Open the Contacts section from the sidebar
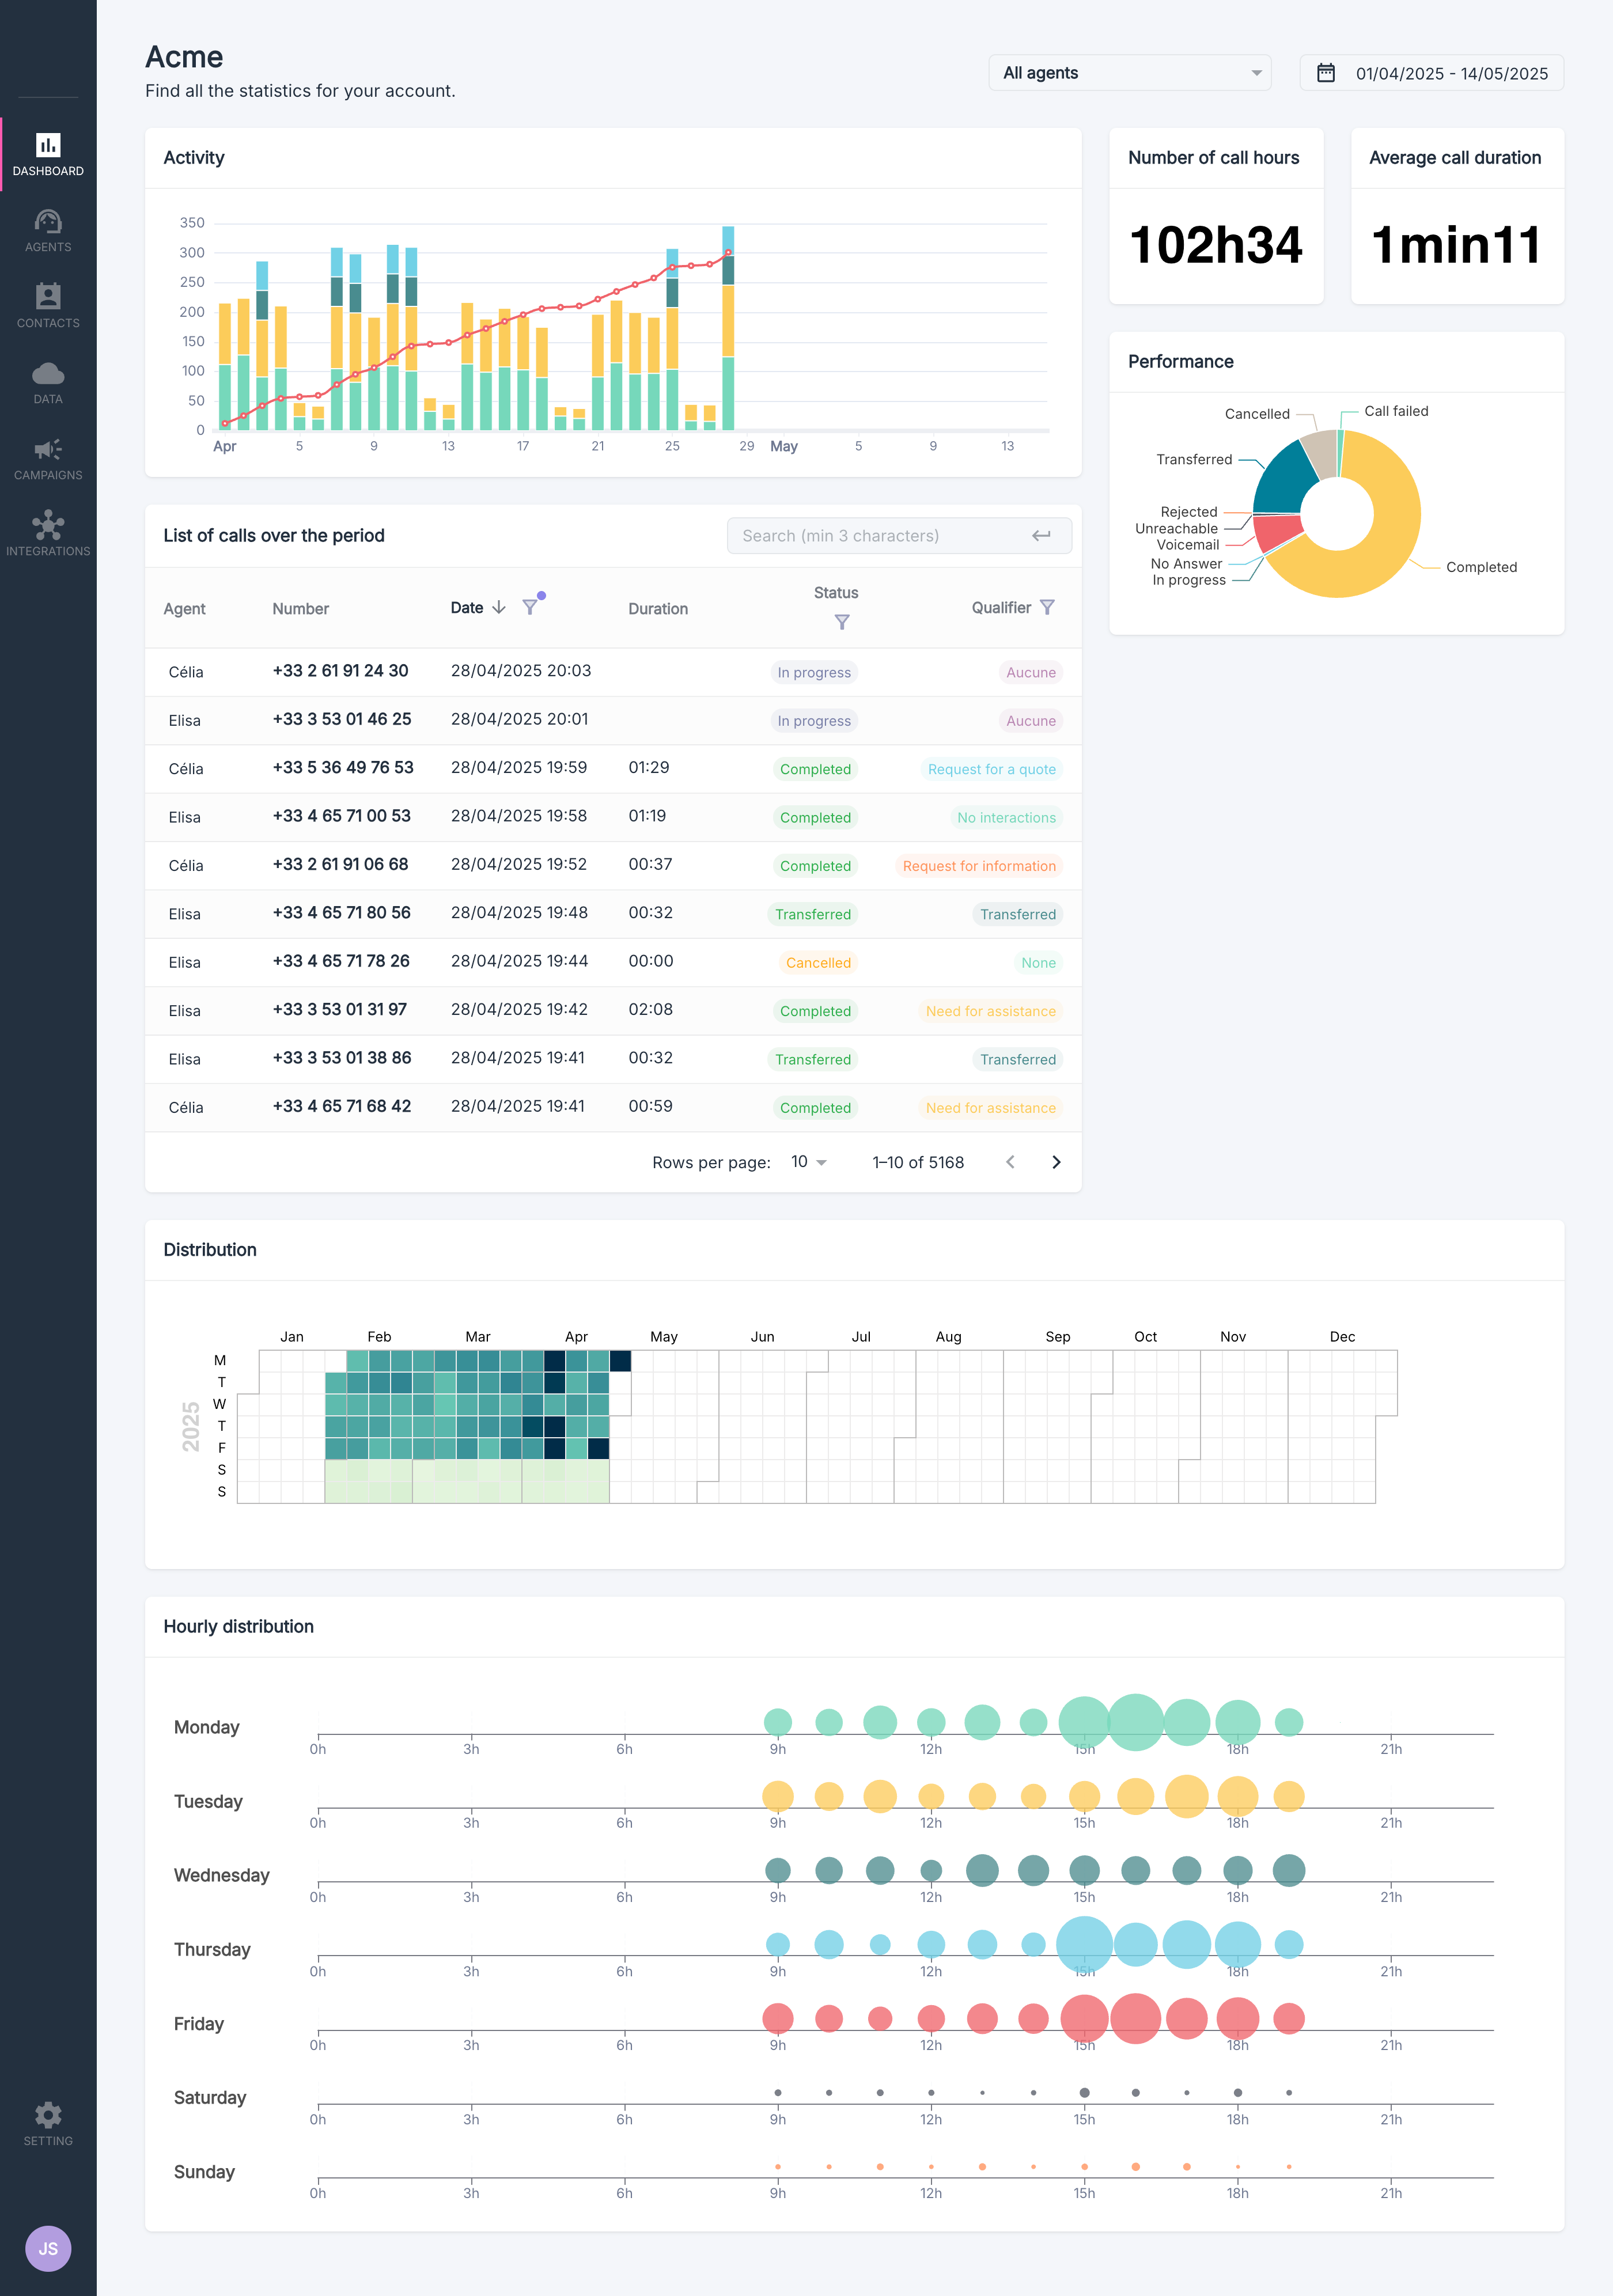The height and width of the screenshot is (2296, 1613). (x=48, y=303)
